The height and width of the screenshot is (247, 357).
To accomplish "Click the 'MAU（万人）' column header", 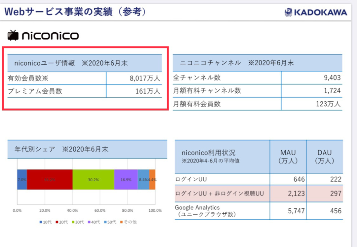I will [288, 157].
